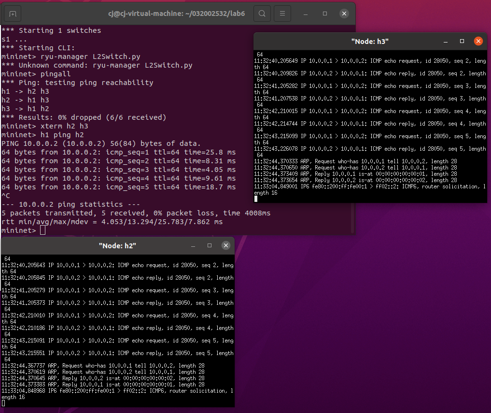This screenshot has width=491, height=413.
Task: Click the ping line with icmp_seq=5 time=18.7 ms
Action: coord(118,187)
